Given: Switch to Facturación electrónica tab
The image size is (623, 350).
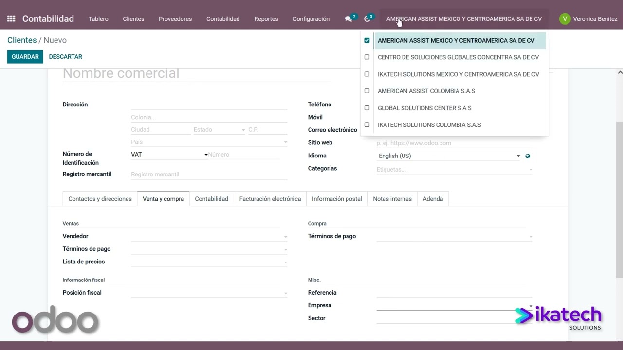Looking at the screenshot, I should [x=270, y=199].
